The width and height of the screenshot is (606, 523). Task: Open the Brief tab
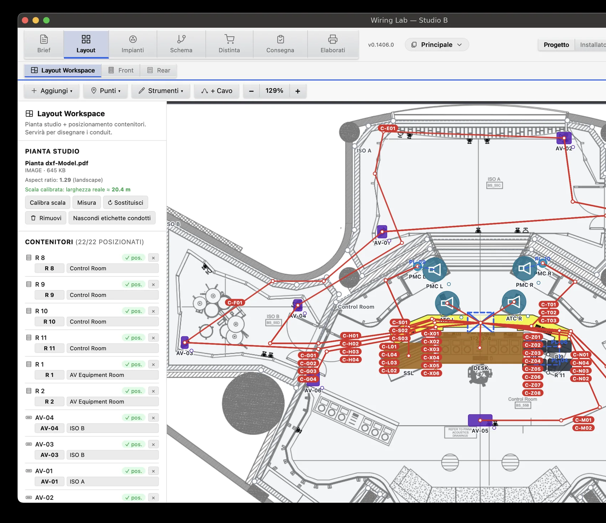pos(44,44)
